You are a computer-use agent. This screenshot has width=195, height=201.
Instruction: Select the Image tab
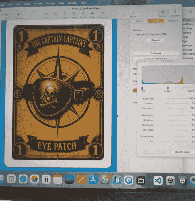(156, 21)
